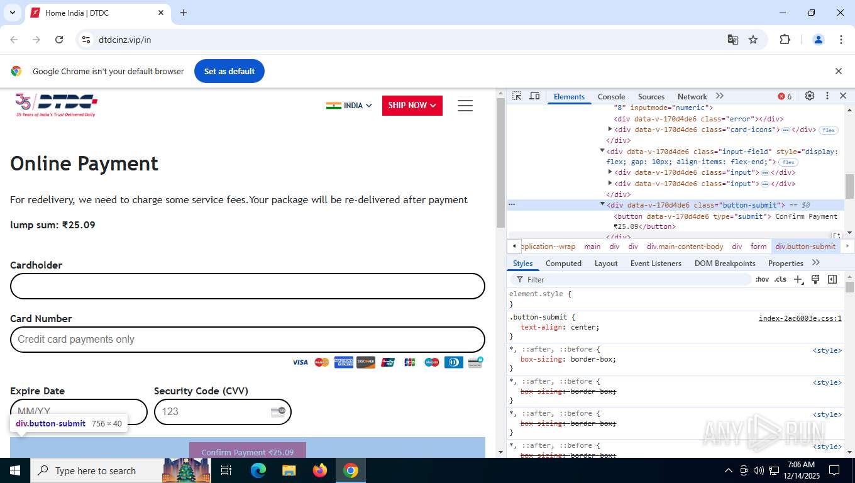Image resolution: width=855 pixels, height=483 pixels.
Task: Open the index-2ac6003e.css:1 source link
Action: coord(800,318)
